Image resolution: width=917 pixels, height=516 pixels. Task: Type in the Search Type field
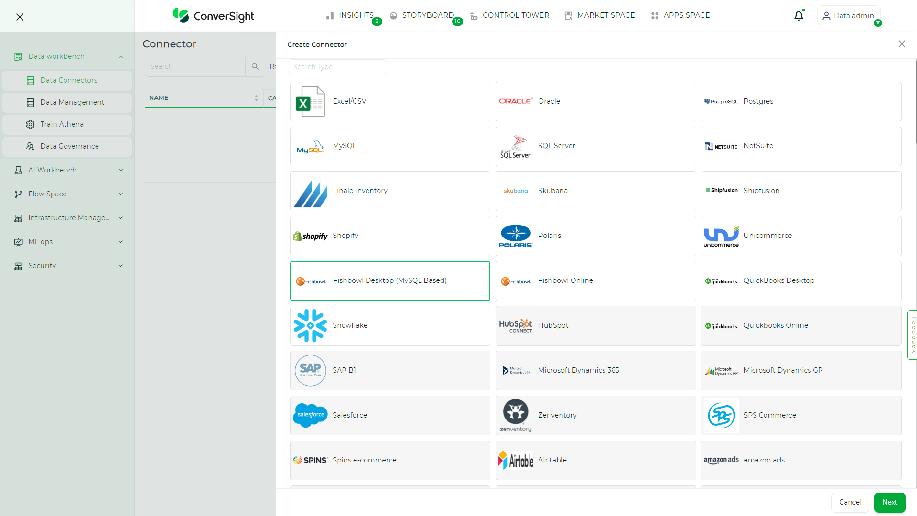pos(337,67)
